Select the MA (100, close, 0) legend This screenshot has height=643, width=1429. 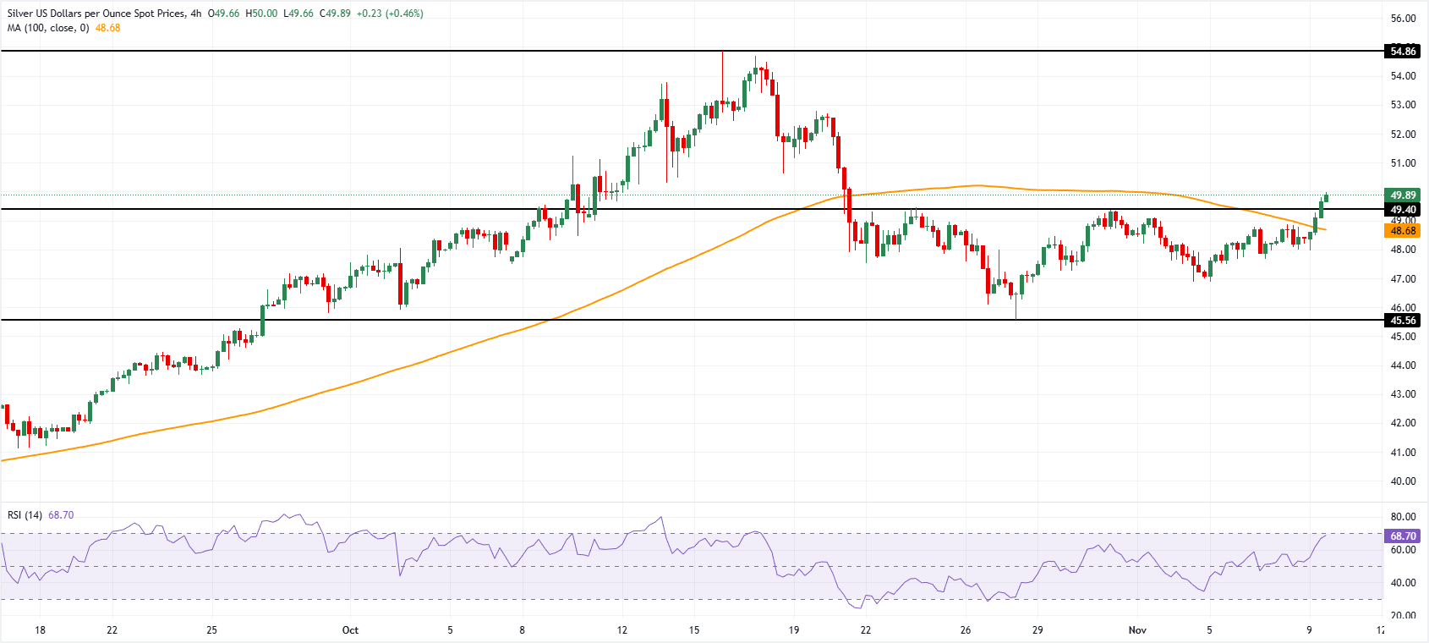pos(48,28)
